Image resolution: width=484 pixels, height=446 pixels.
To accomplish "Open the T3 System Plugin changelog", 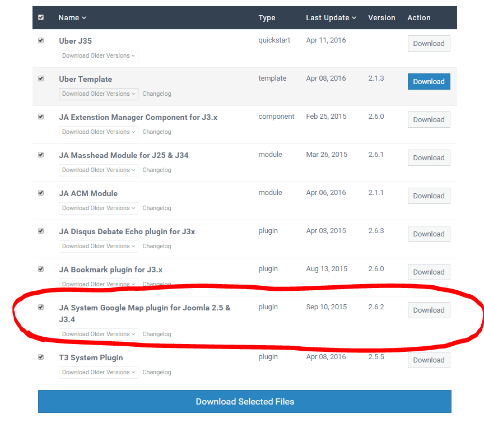I will click(x=156, y=372).
